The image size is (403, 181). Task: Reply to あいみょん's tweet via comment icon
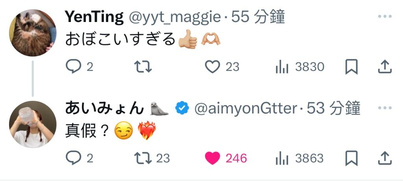click(74, 158)
